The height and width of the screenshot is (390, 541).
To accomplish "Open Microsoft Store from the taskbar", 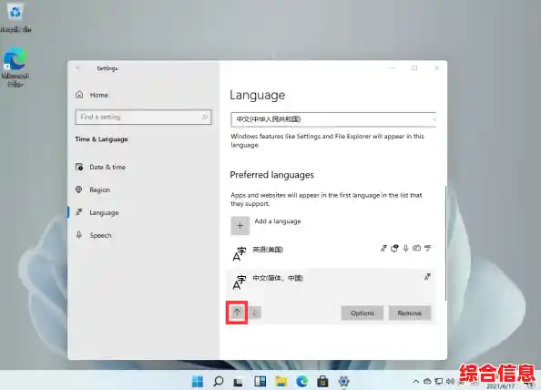I will click(x=323, y=382).
